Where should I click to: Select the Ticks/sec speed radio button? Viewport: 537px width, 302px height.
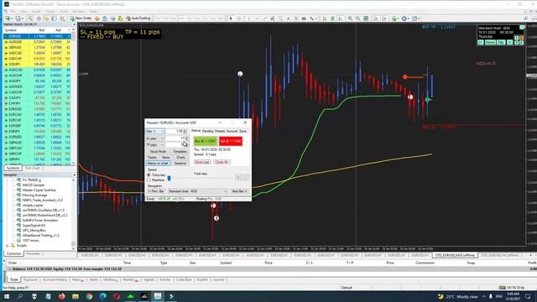[149, 175]
